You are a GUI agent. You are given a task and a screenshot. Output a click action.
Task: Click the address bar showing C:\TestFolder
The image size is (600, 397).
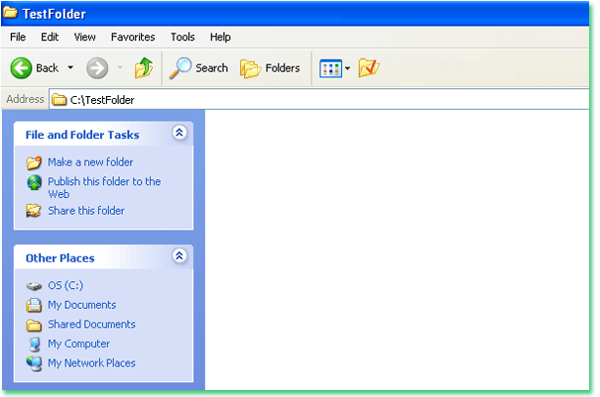(x=319, y=100)
